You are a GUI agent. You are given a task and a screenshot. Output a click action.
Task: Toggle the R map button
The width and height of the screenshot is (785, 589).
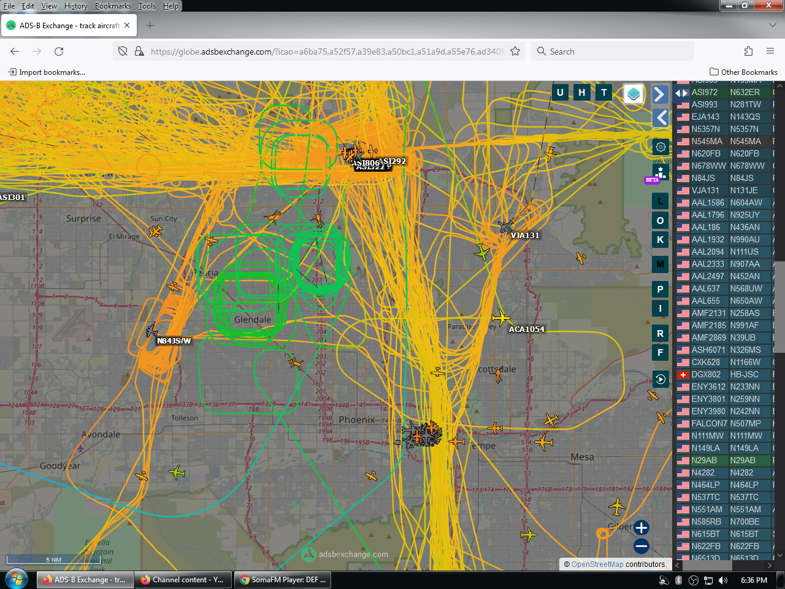(x=660, y=333)
